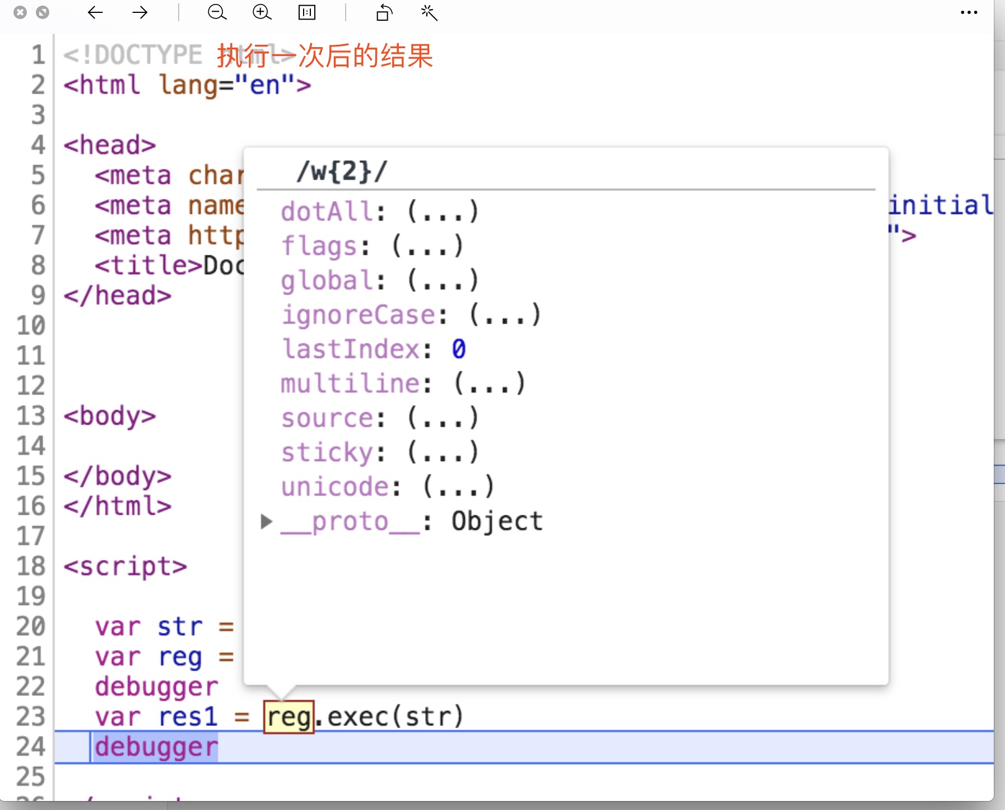This screenshot has height=810, width=1005.
Task: Reveal the global property value (...)
Action: (443, 280)
